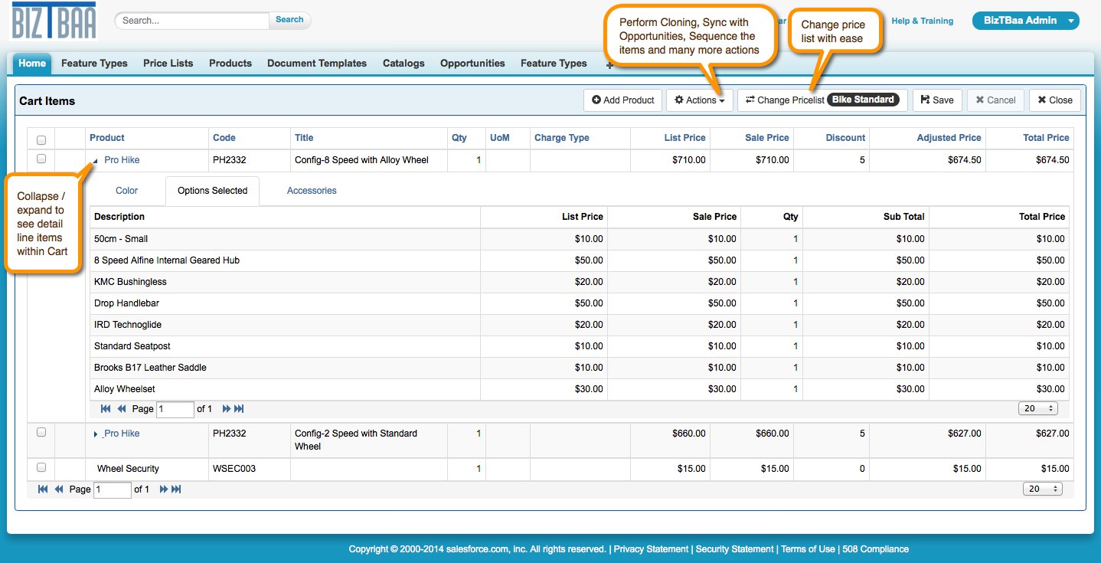Jump to first page in bottom cart pager
The width and height of the screenshot is (1101, 563).
(43, 489)
